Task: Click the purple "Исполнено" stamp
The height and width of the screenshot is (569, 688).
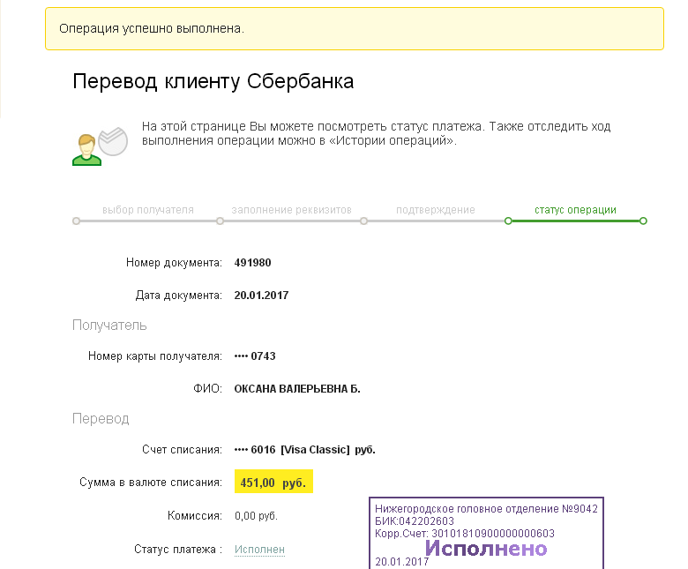Action: pyautogui.click(x=486, y=549)
